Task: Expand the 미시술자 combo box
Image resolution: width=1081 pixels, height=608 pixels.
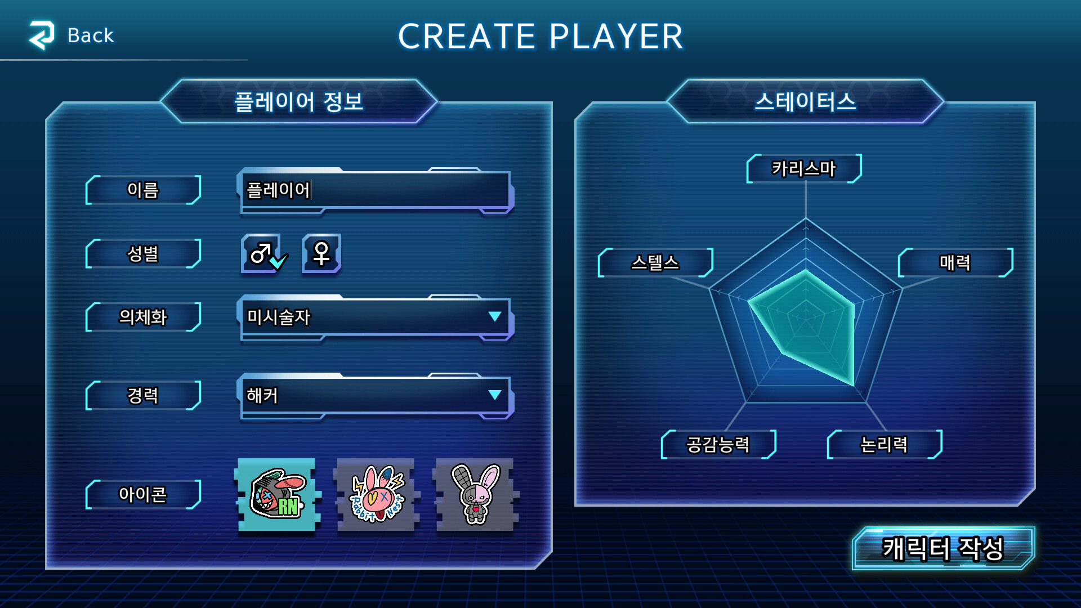Action: 376,318
